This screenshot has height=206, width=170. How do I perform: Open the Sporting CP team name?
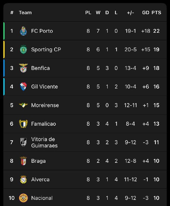46,49
